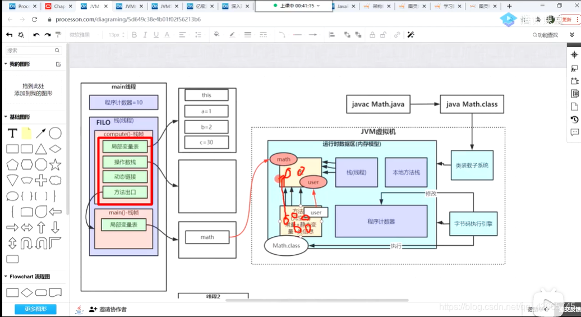This screenshot has height=317, width=581.
Task: Switch to the 亿级 browser tab
Action: click(x=200, y=6)
